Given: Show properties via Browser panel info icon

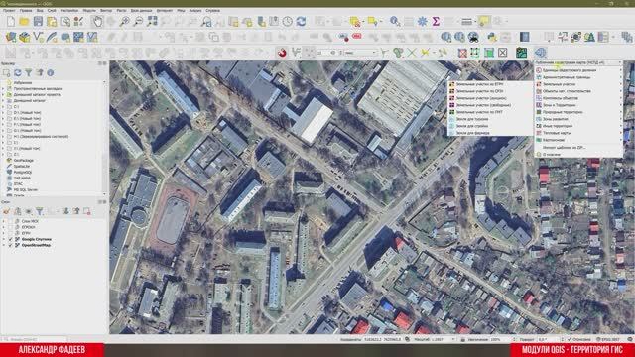Looking at the screenshot, I should coord(51,73).
